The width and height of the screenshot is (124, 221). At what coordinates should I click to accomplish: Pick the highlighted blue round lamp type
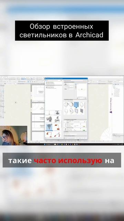point(76,105)
